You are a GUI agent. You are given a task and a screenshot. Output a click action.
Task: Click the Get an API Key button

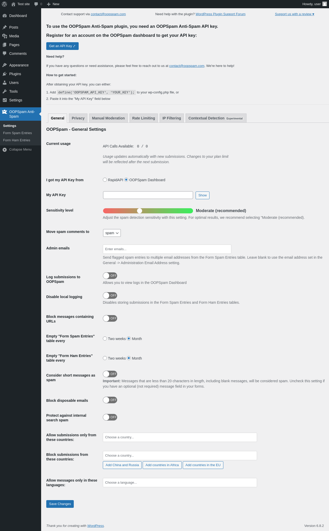coord(62,46)
